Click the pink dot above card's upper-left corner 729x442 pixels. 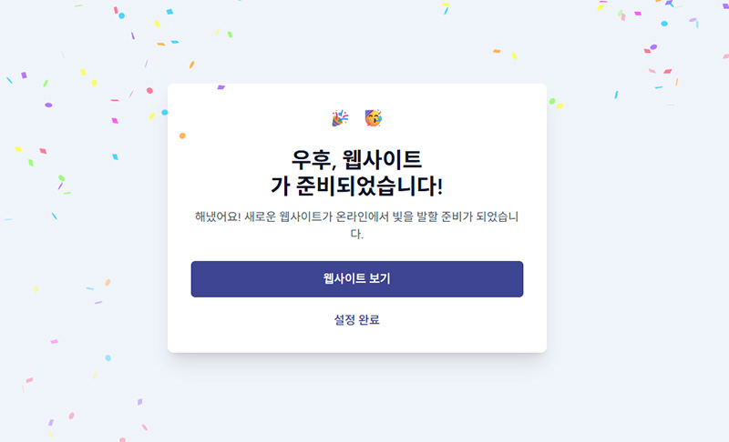[x=149, y=91]
